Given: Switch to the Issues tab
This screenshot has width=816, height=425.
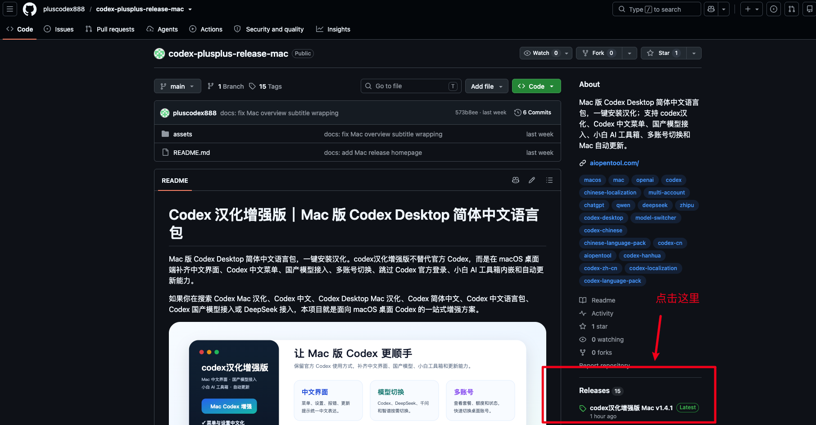Looking at the screenshot, I should tap(59, 29).
